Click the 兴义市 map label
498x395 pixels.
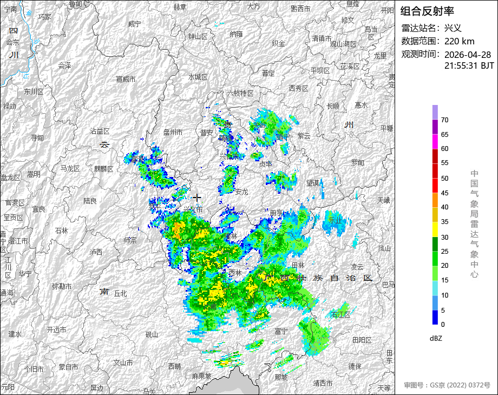[193, 209]
